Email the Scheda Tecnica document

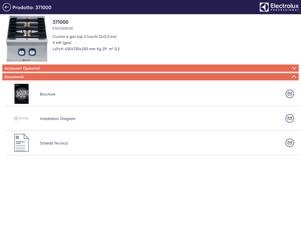tap(290, 143)
